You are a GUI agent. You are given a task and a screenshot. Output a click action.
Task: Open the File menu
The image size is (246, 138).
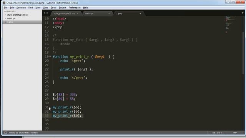coord(5,8)
